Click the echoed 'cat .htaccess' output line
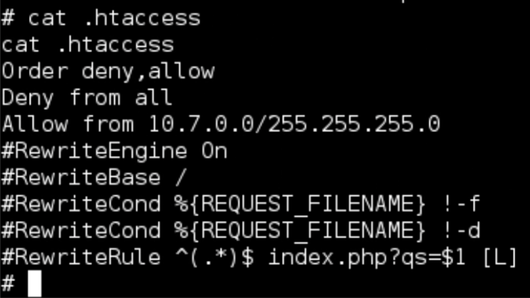 [x=87, y=45]
